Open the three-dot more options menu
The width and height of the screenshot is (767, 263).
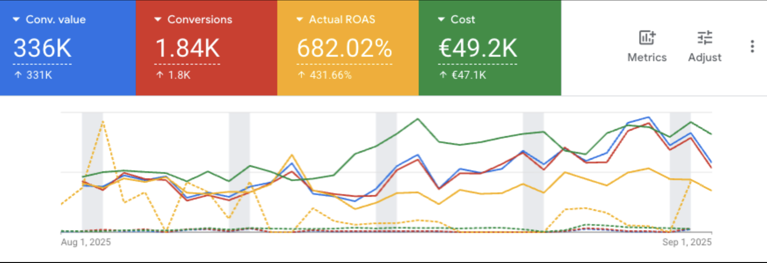tap(752, 47)
